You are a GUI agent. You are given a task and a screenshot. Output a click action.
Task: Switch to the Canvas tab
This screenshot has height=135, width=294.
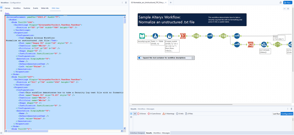tap(7, 8)
